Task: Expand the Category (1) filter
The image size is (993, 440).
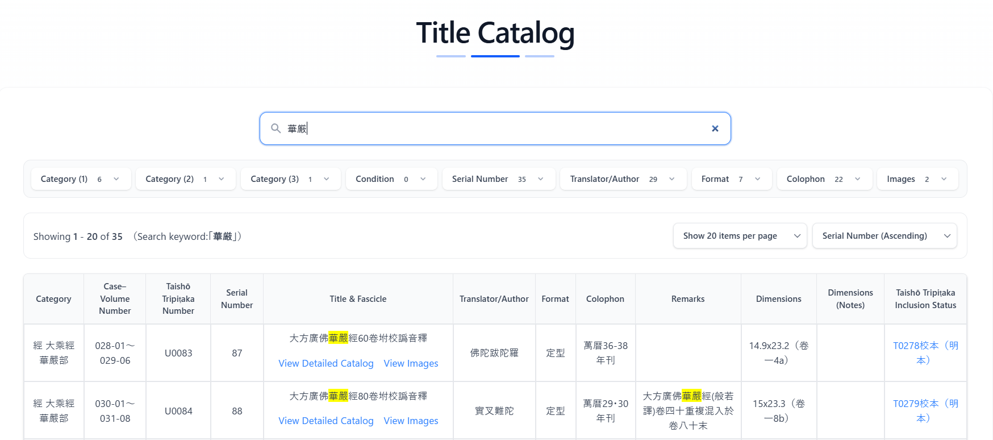Action: coord(81,179)
